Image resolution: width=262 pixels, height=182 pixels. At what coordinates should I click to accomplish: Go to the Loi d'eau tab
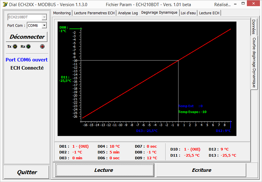click(x=188, y=13)
